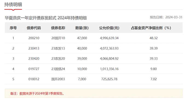Viewport: 188px width, 99px height.
Task: Open bond name 23农发13
Action: (x=58, y=48)
